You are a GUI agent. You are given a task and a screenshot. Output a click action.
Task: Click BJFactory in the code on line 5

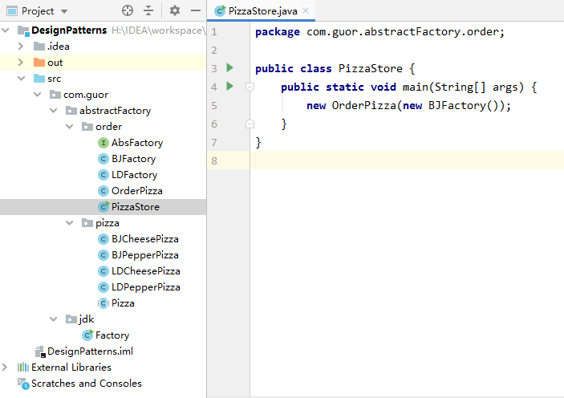[456, 105]
